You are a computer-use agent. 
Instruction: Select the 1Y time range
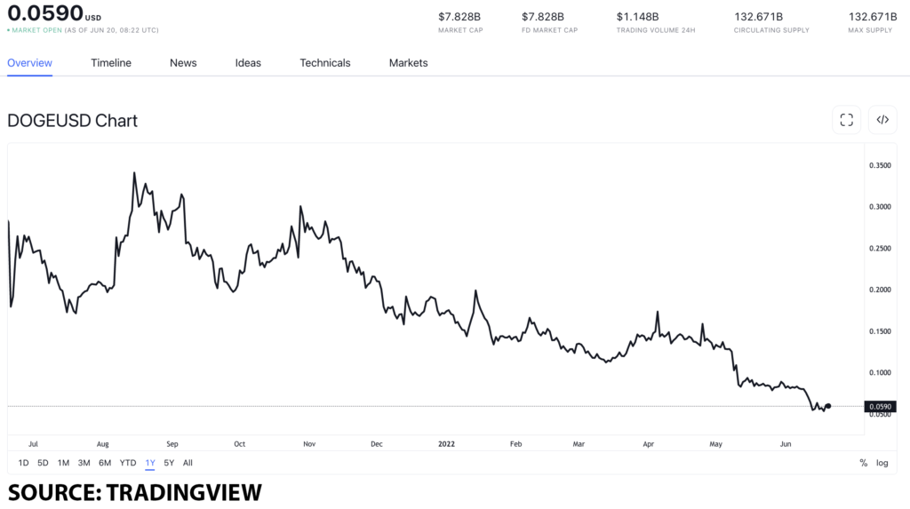pos(149,463)
